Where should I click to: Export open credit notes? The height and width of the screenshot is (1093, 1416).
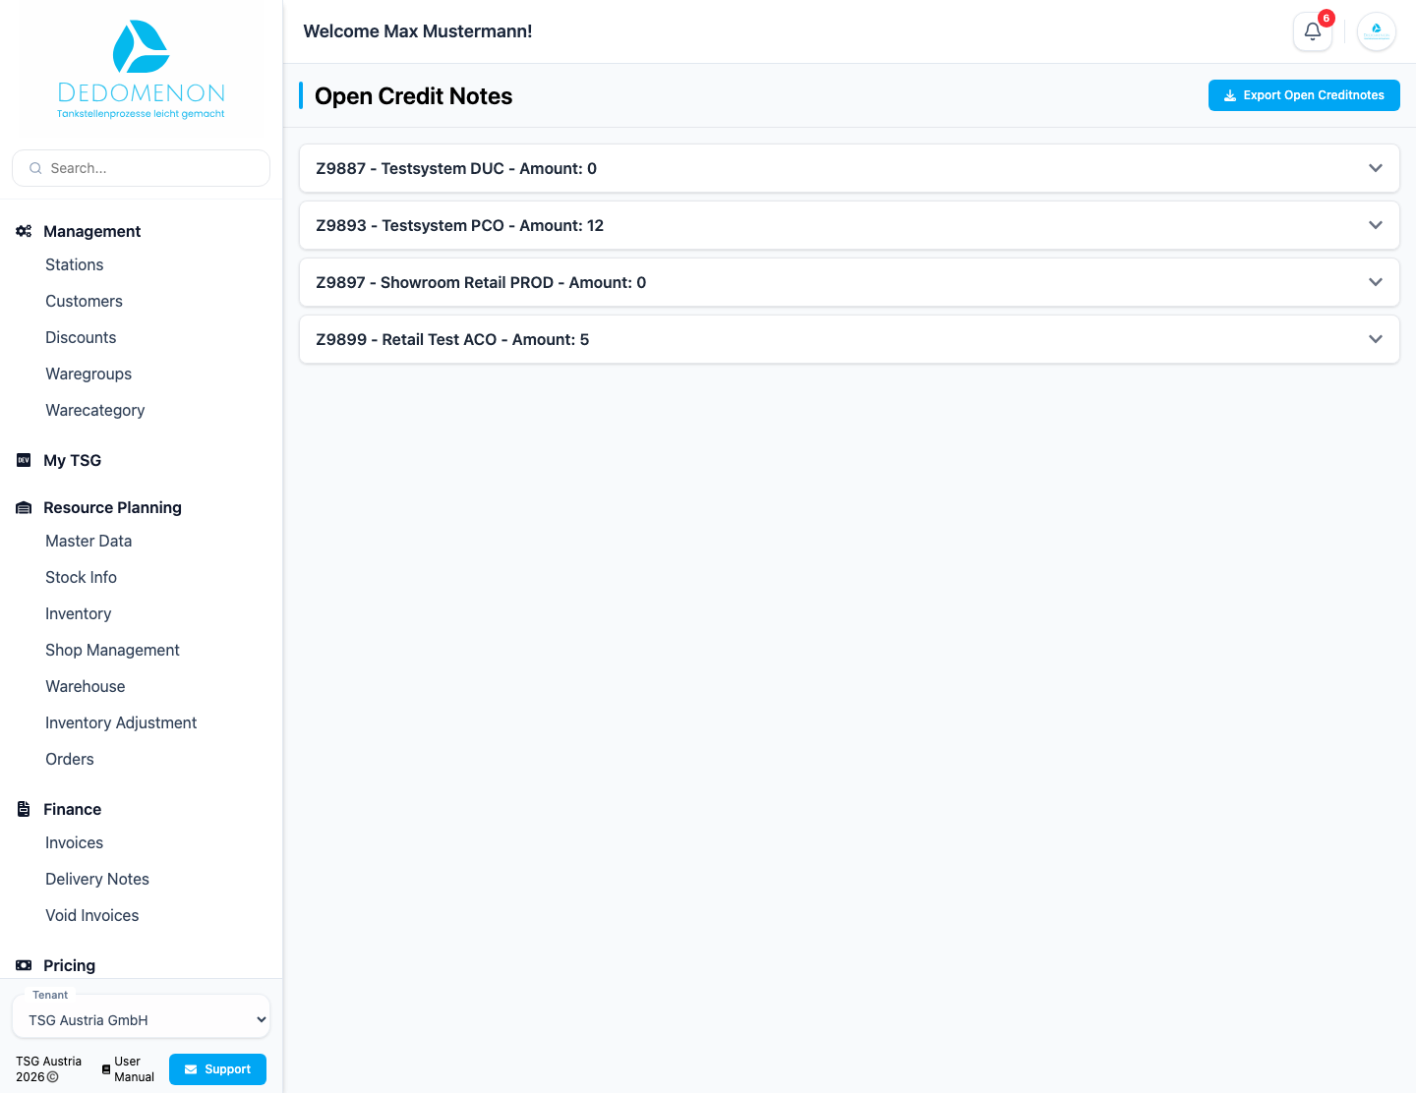pos(1304,95)
